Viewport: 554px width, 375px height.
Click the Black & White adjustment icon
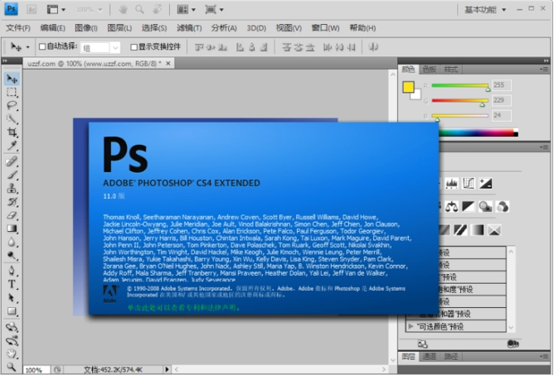(469, 207)
